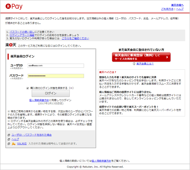The image size is (190, 170).
Task: Click the 楽天 logo above login box
Action: pos(11,45)
